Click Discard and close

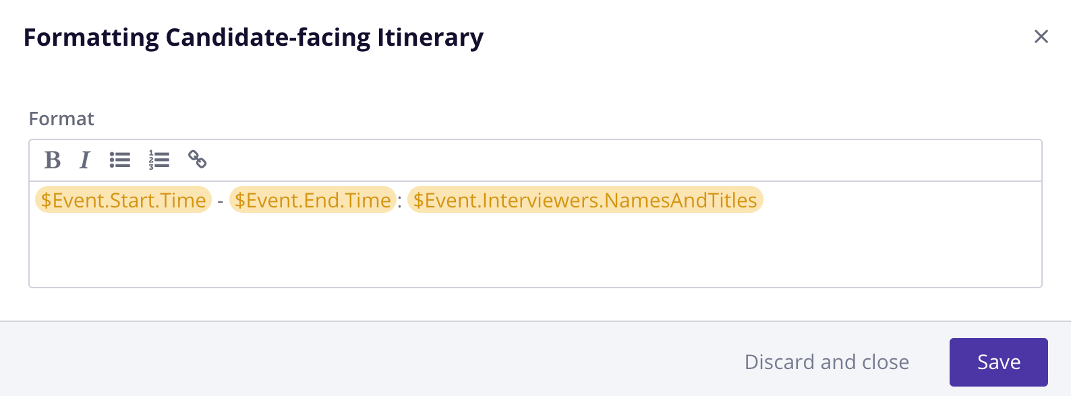[826, 362]
